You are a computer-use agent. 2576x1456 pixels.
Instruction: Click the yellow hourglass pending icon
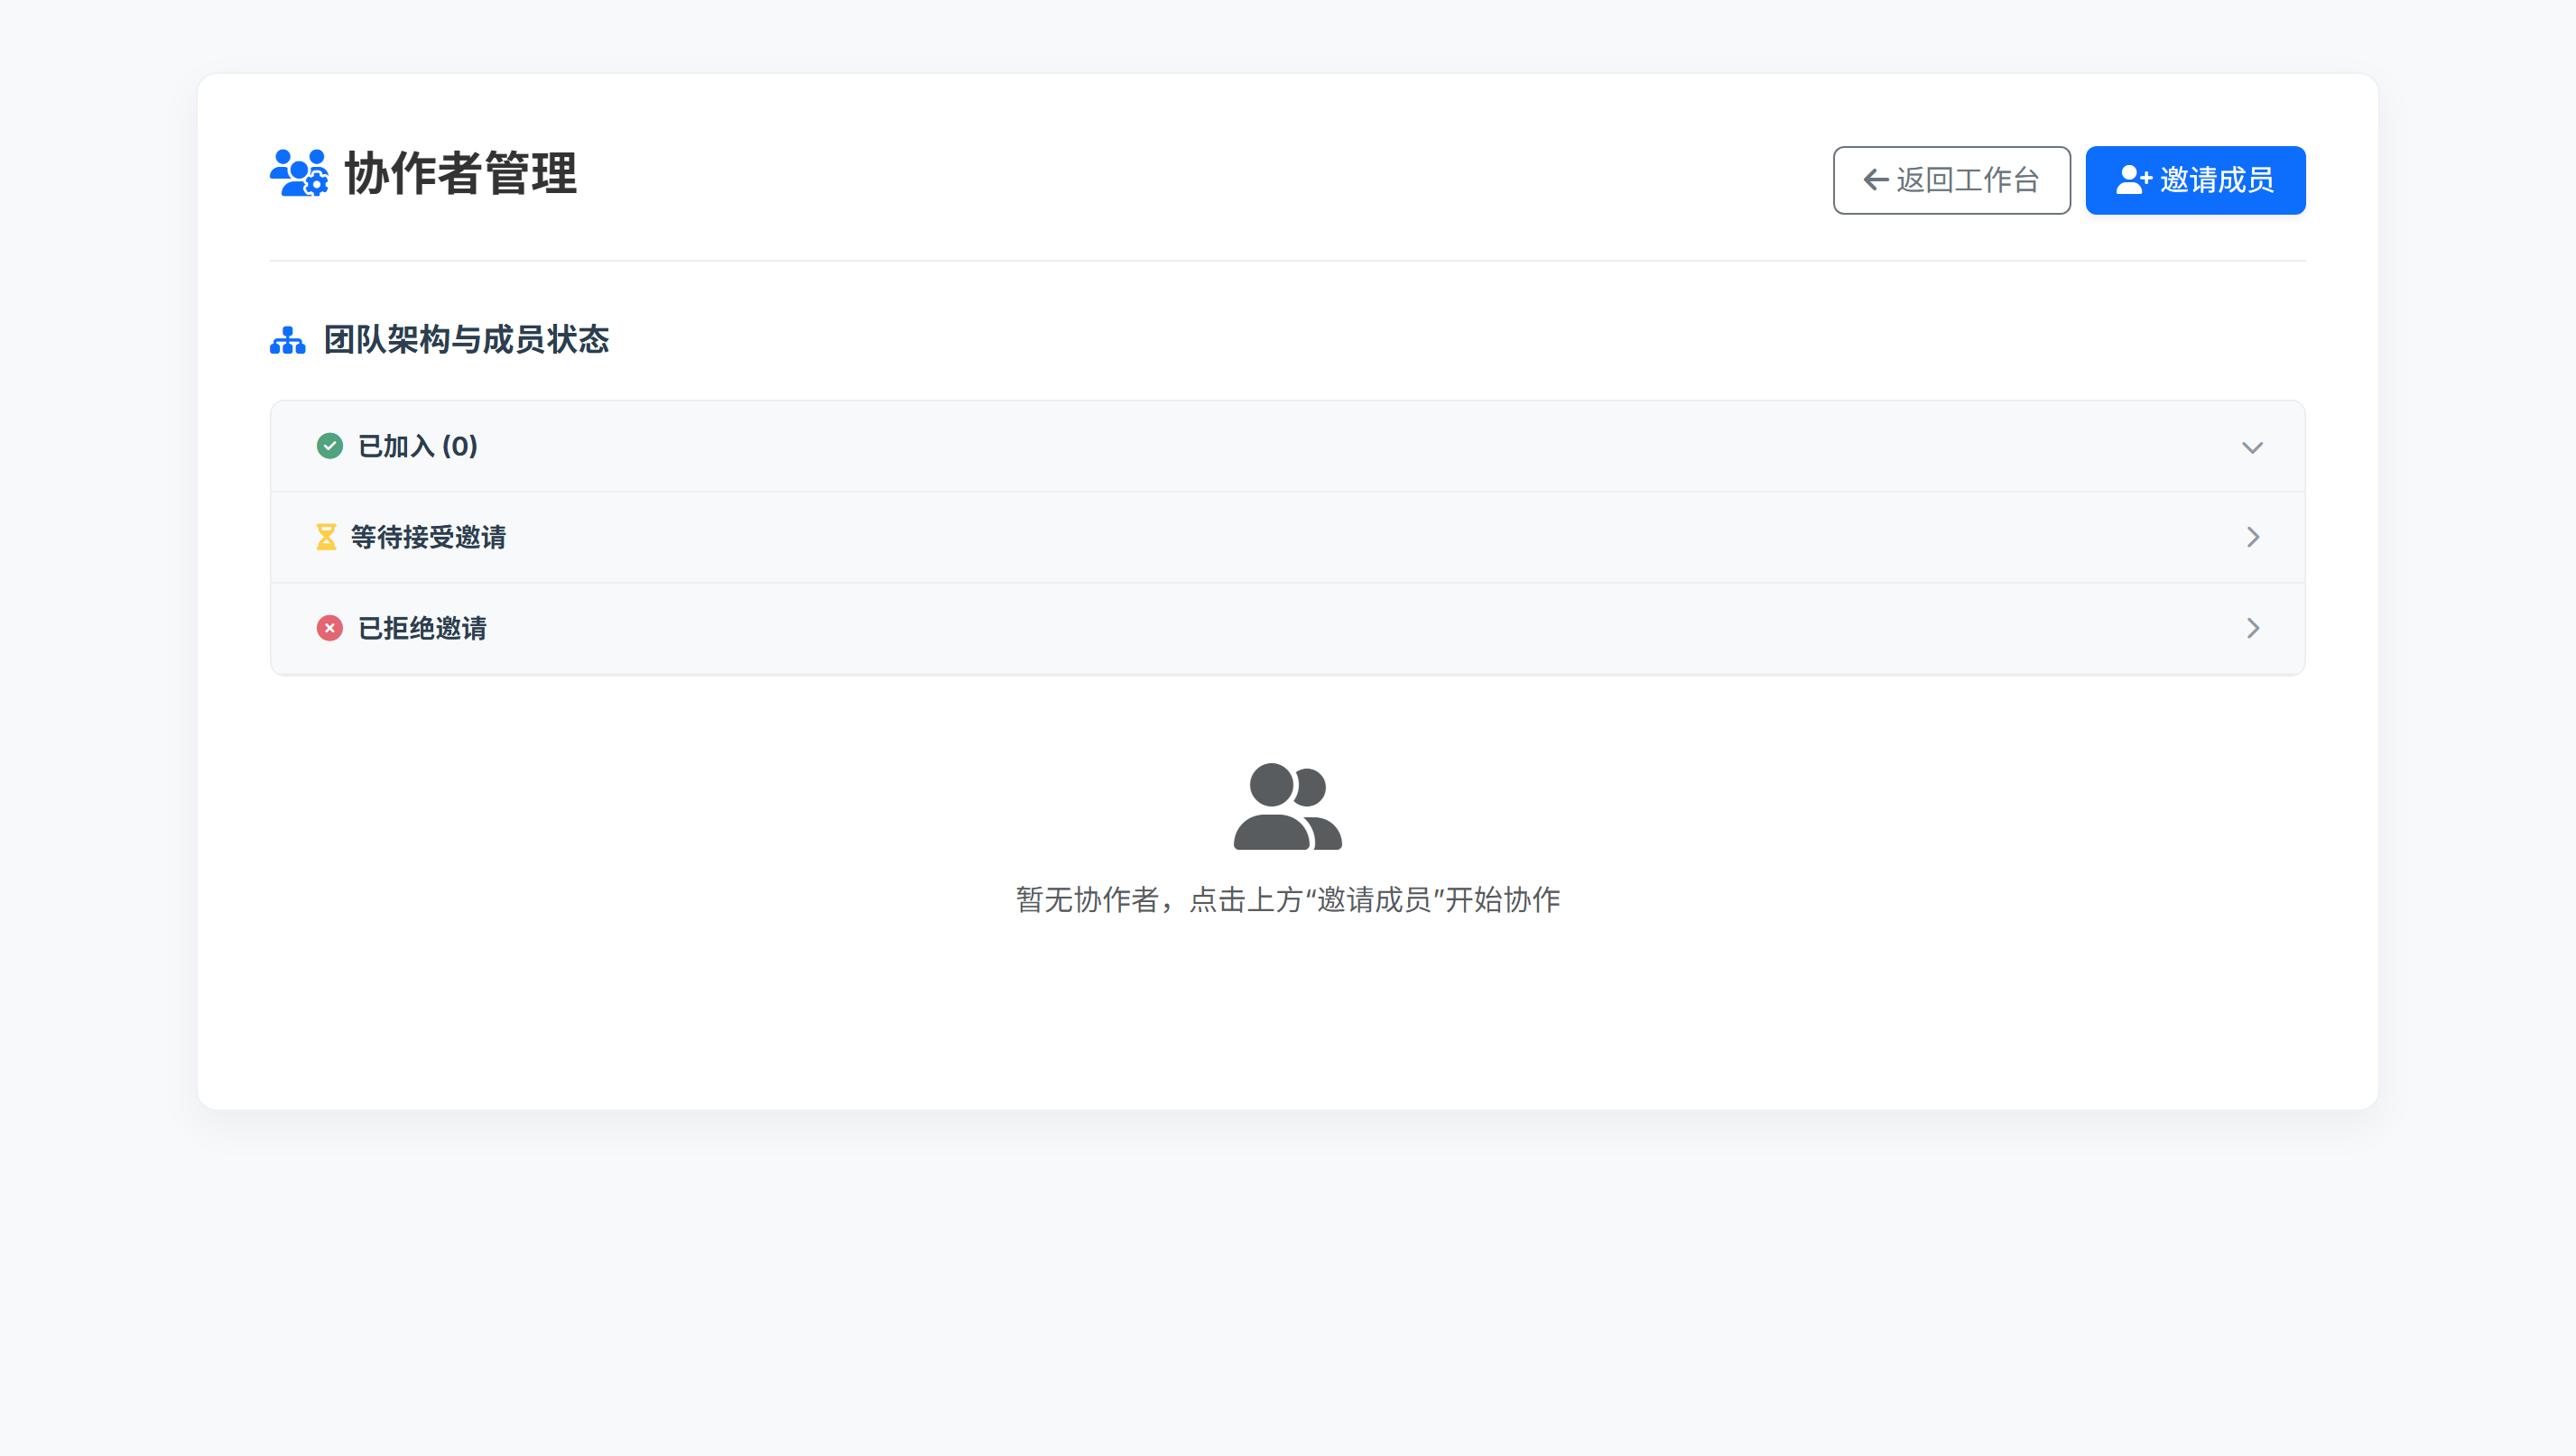click(x=325, y=537)
